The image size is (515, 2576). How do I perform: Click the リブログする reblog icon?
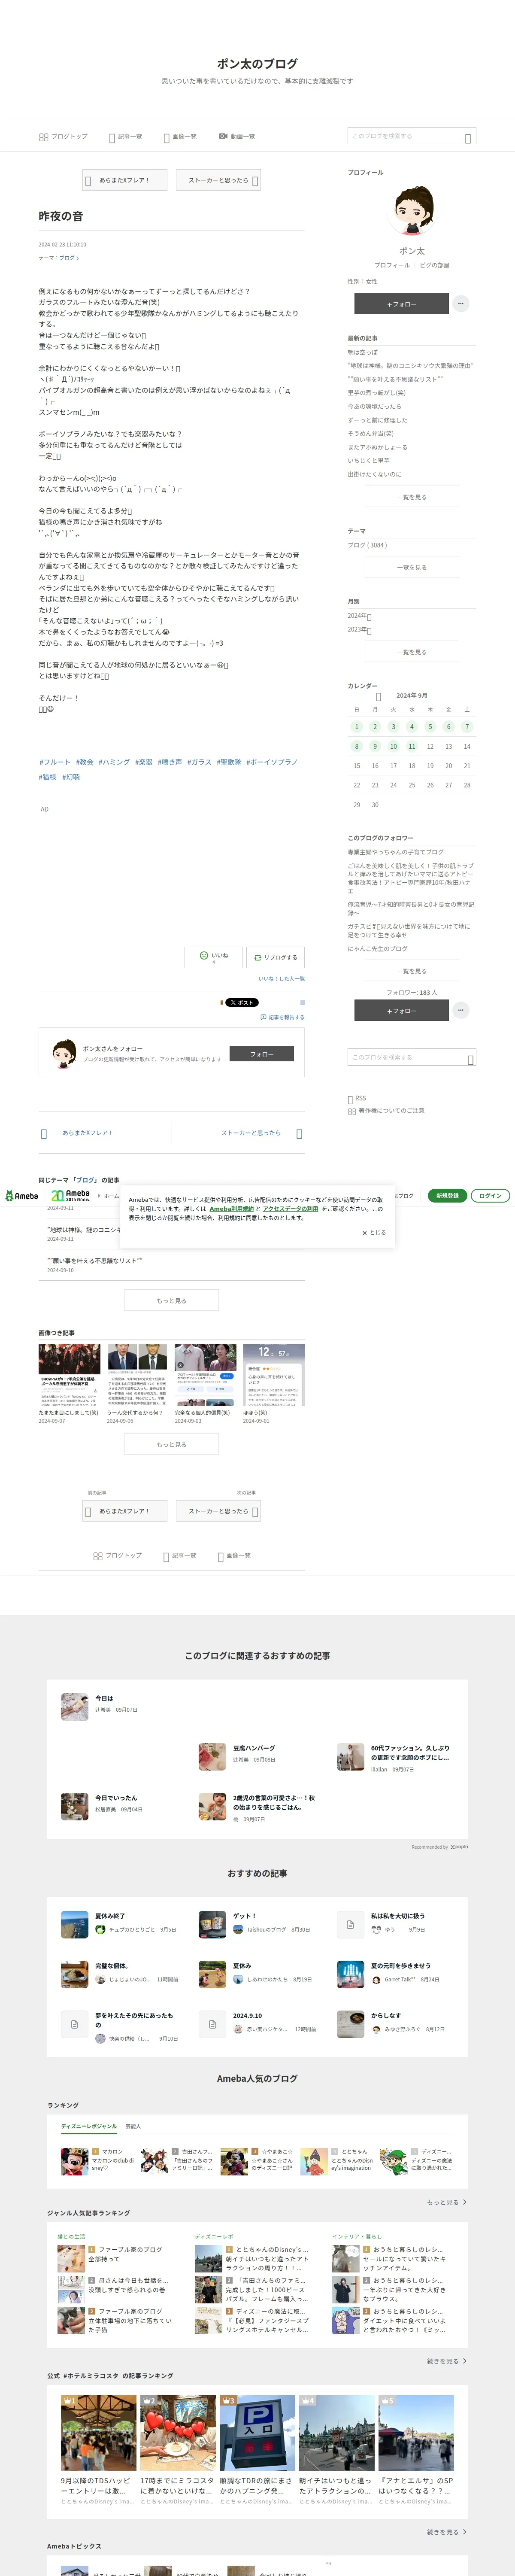[x=258, y=957]
